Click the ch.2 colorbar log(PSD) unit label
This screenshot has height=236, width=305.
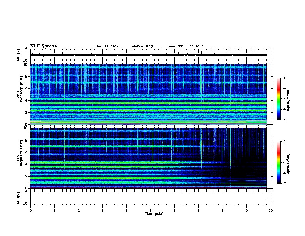288,164
